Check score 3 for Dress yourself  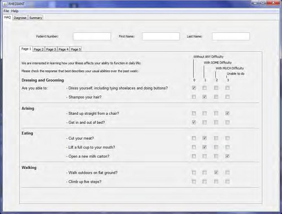tap(227, 88)
